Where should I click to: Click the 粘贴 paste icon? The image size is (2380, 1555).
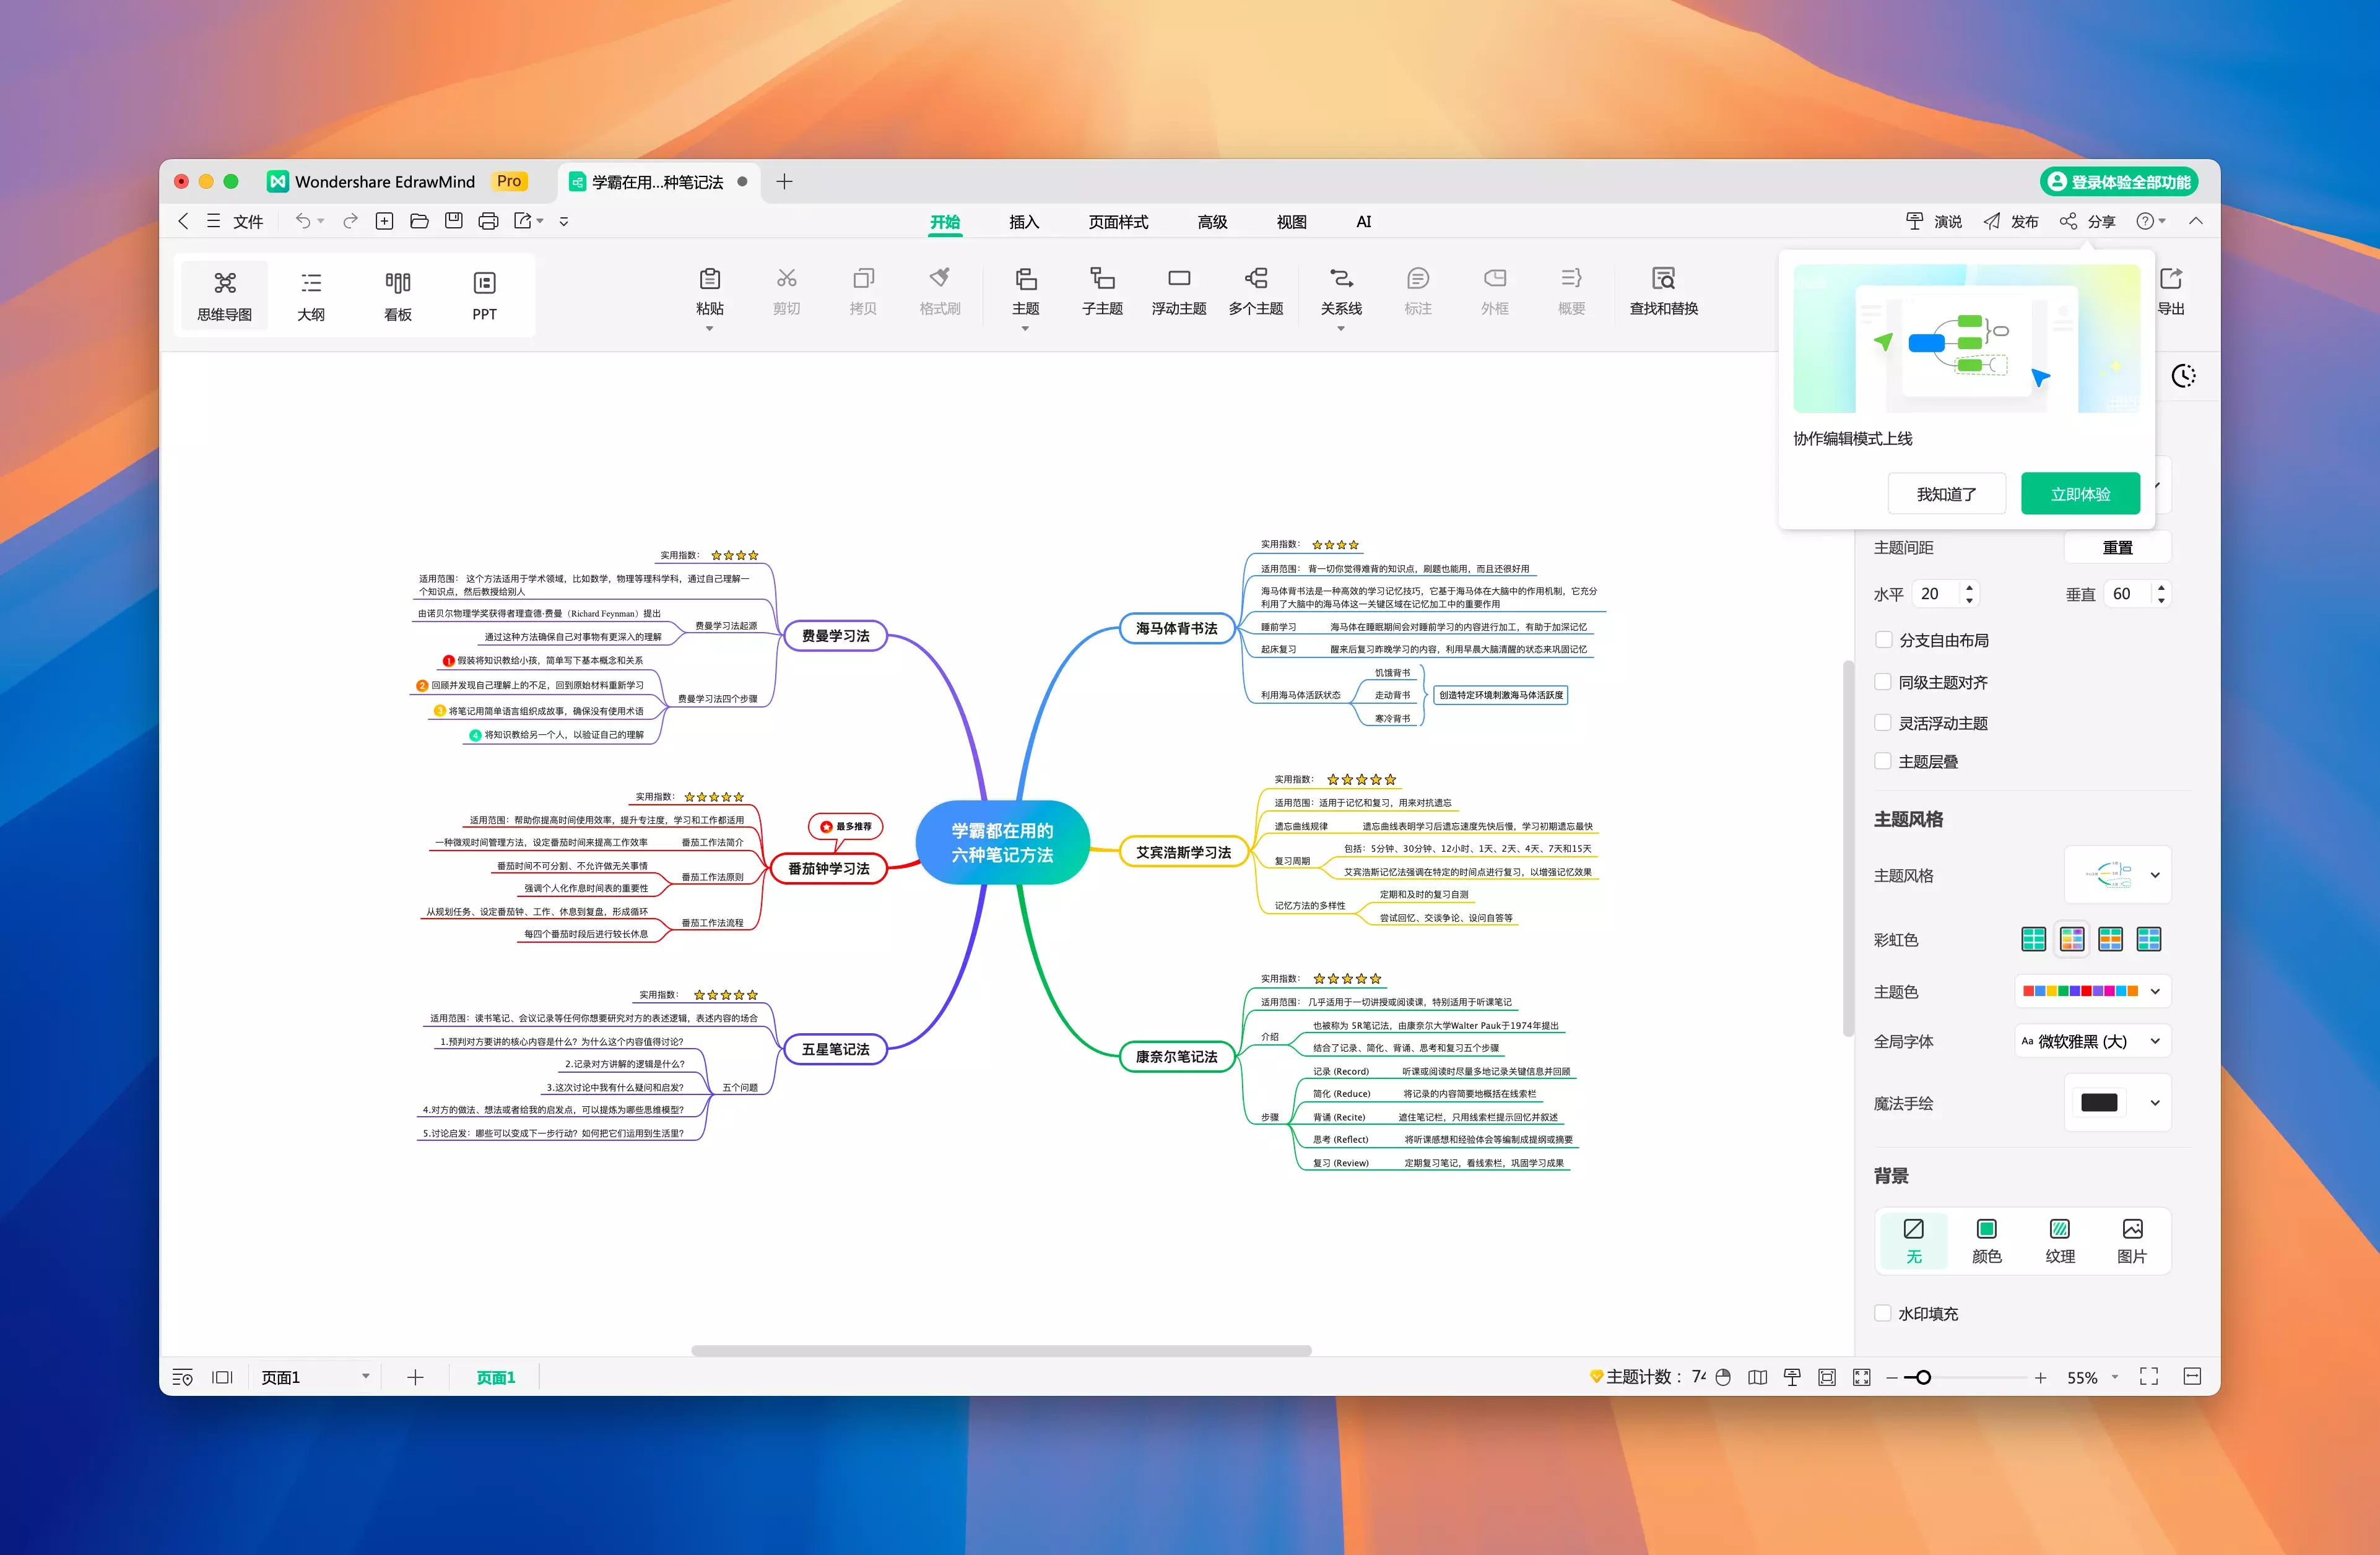(x=710, y=278)
